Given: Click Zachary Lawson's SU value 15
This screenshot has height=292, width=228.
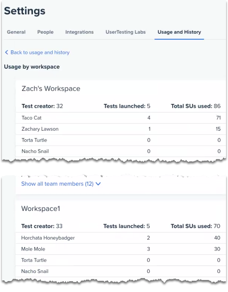Looking at the screenshot, I should [x=218, y=129].
